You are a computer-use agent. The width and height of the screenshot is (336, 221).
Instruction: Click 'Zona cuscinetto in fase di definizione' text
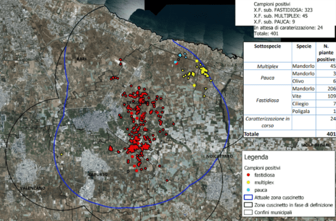coord(294,205)
